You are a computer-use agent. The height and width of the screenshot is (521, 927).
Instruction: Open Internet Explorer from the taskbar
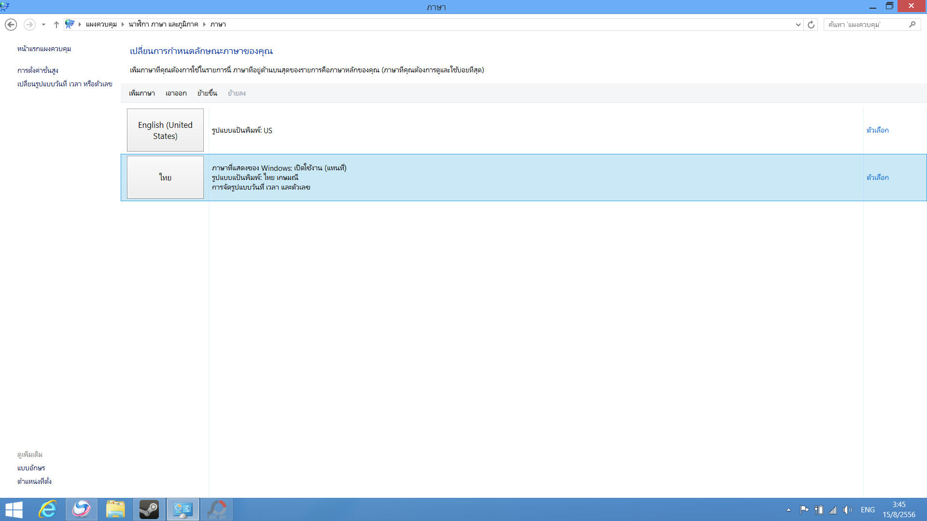[x=48, y=509]
